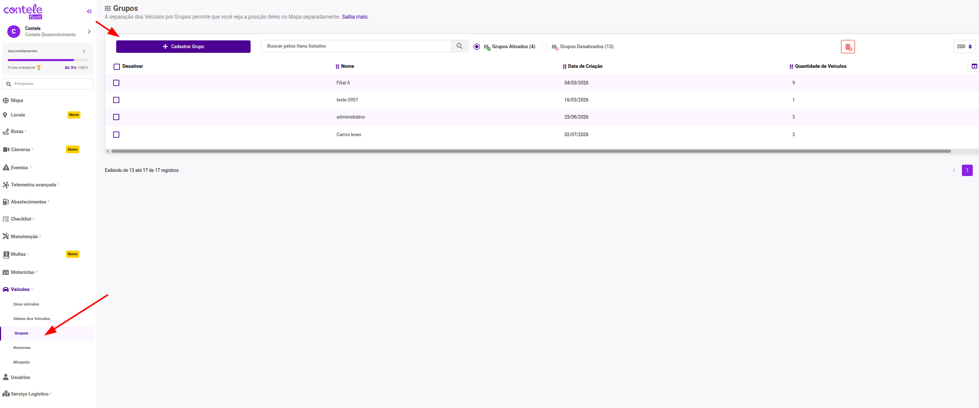Click the Manutenção tools icon

tap(6, 237)
